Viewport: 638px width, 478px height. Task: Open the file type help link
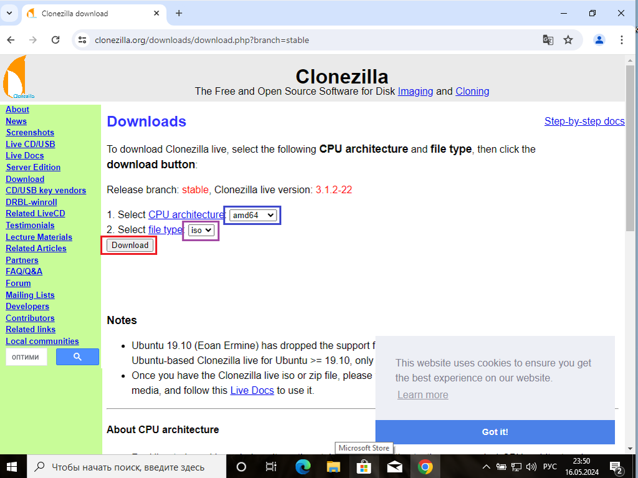coord(165,229)
